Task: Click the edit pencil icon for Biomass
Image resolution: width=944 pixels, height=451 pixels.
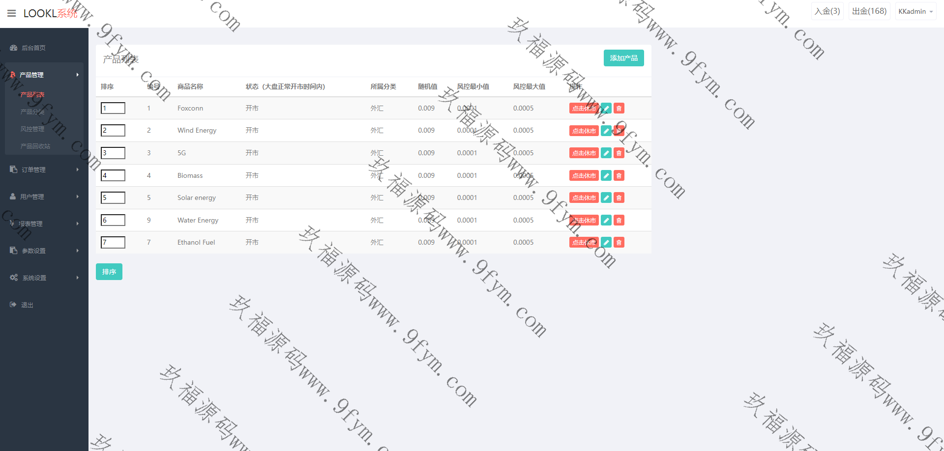Action: [606, 175]
